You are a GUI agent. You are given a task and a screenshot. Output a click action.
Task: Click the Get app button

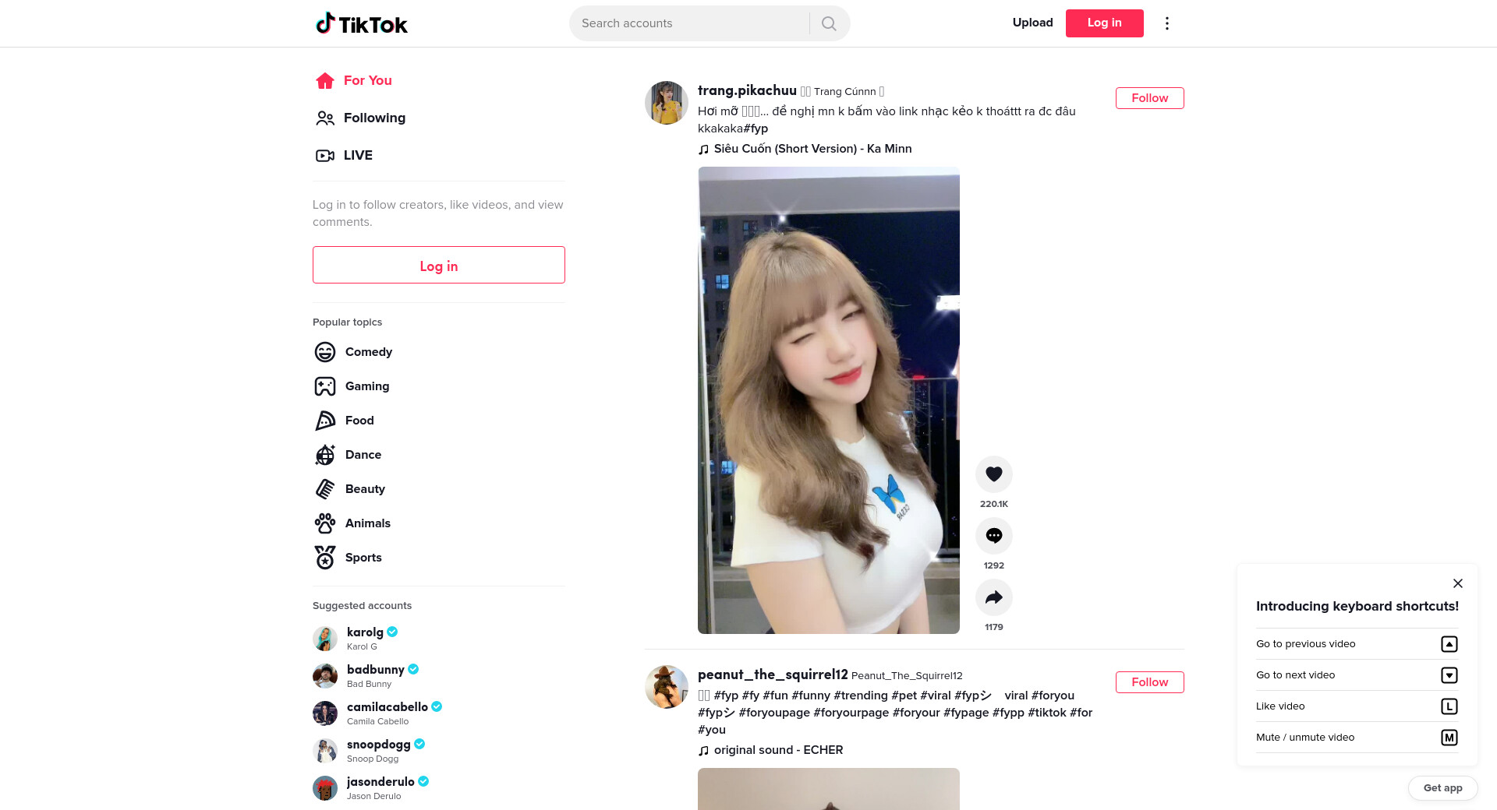[1443, 788]
